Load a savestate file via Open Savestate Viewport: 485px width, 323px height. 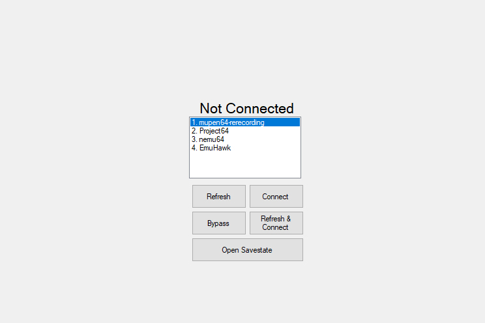tap(248, 250)
